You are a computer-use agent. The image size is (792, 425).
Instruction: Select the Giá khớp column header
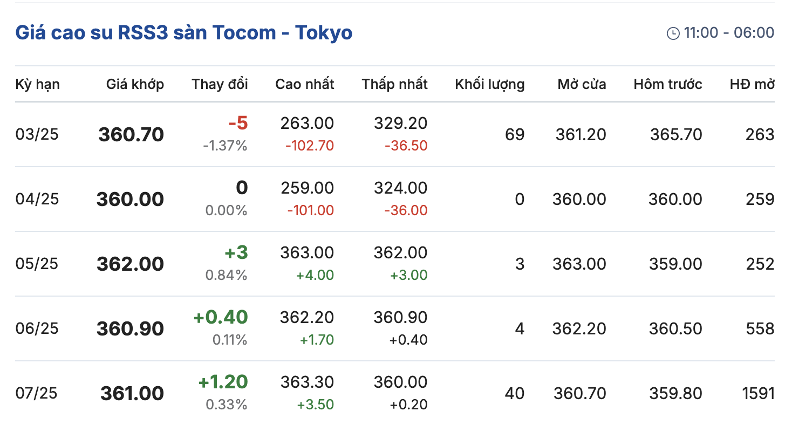pyautogui.click(x=135, y=84)
